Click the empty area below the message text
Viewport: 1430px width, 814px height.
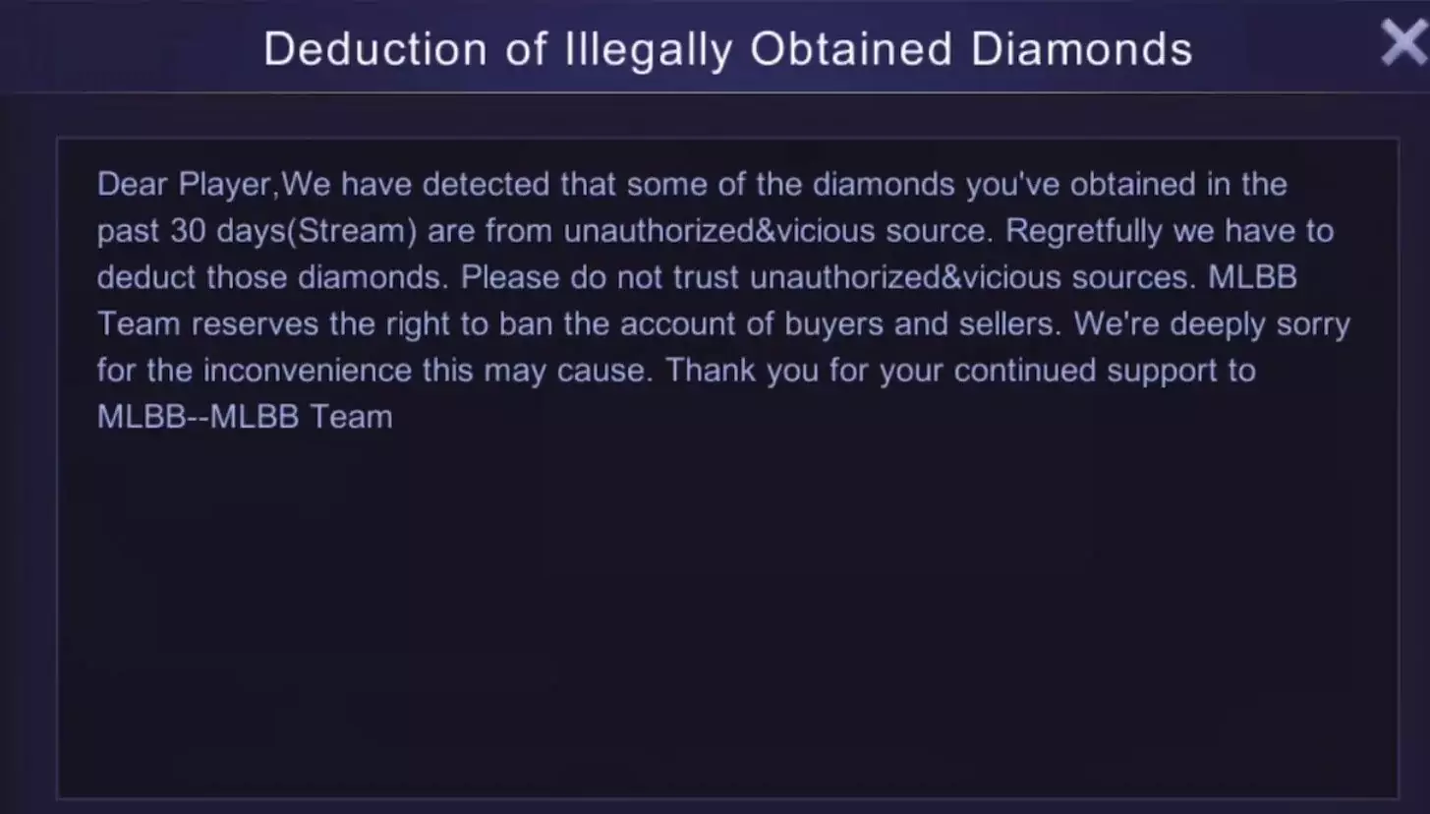(x=727, y=610)
